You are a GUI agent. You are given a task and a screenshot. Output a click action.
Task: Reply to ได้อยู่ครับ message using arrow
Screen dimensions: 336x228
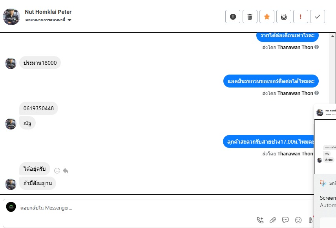66,171
